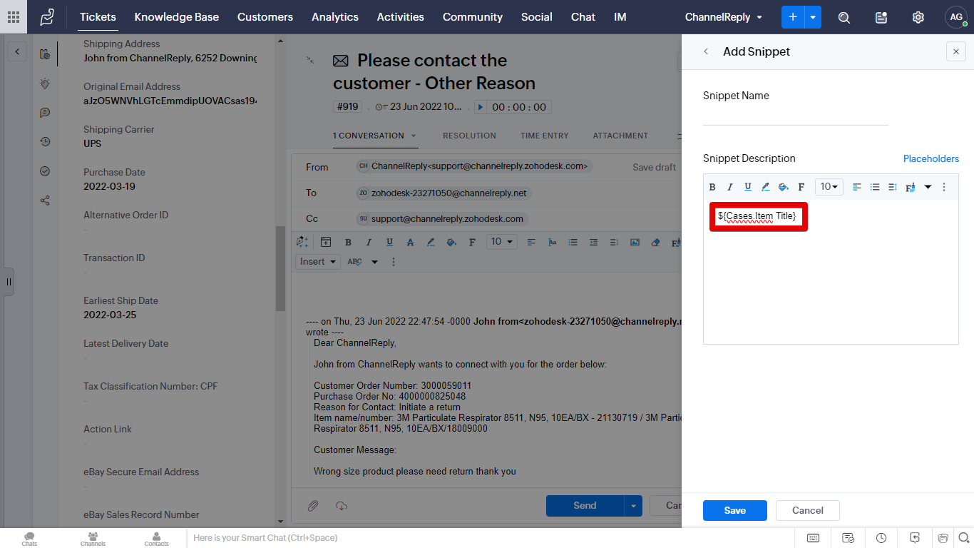The width and height of the screenshot is (974, 548).
Task: Open the AG user profile avatar
Action: pyautogui.click(x=956, y=17)
